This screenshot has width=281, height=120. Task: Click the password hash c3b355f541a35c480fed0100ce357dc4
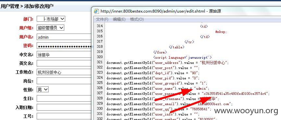pos(235,94)
